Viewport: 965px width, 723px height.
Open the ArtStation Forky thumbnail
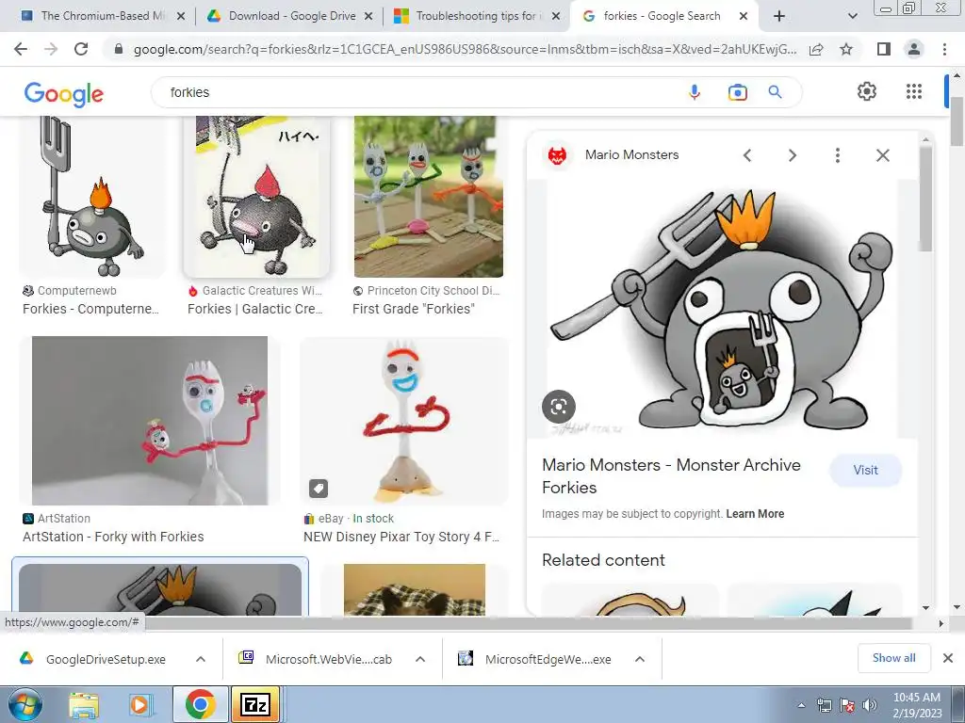pyautogui.click(x=150, y=421)
